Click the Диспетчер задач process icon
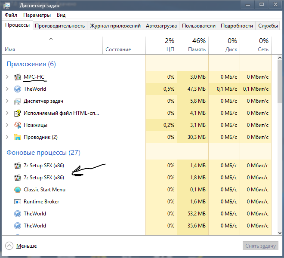This screenshot has width=284, height=258. tap(18, 101)
